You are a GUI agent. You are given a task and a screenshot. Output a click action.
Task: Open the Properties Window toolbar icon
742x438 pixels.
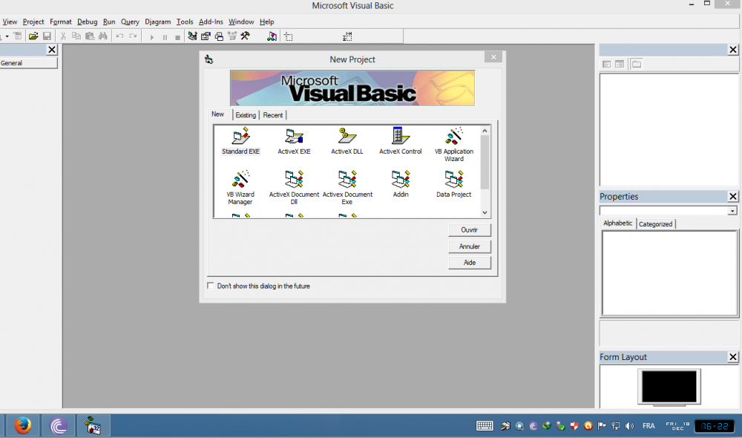[206, 36]
